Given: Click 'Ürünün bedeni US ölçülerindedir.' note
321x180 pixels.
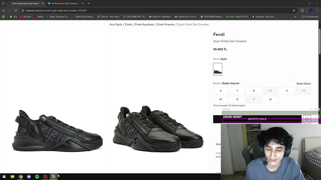Looking at the screenshot, I should [229, 105].
